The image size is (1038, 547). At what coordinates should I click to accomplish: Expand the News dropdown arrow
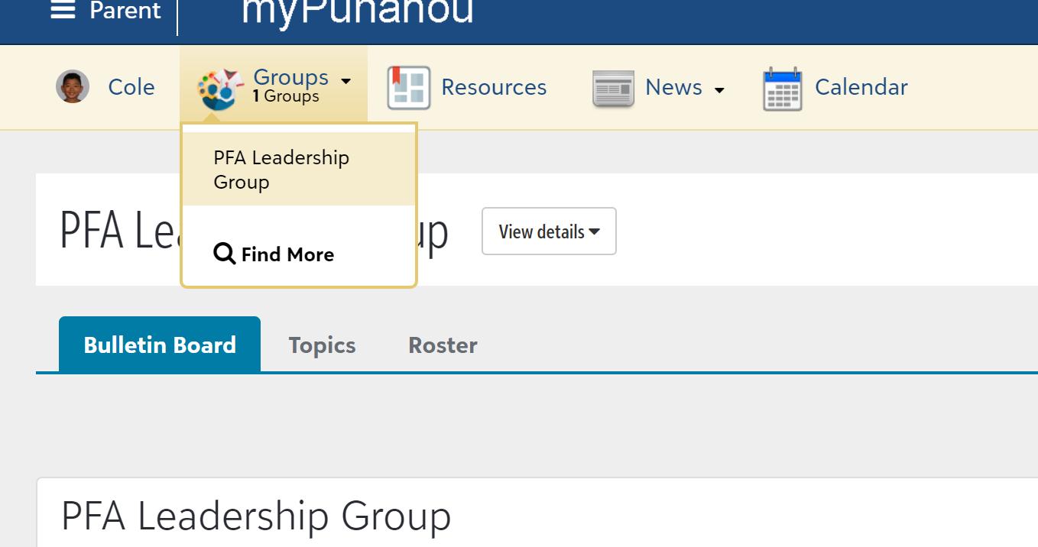tap(718, 91)
